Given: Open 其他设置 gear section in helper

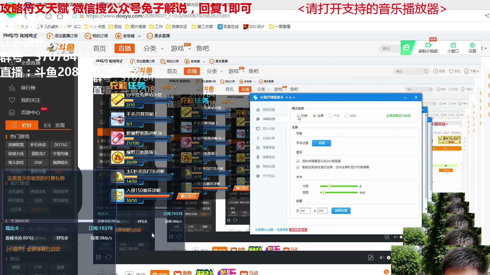Looking at the screenshot, I should point(265,166).
